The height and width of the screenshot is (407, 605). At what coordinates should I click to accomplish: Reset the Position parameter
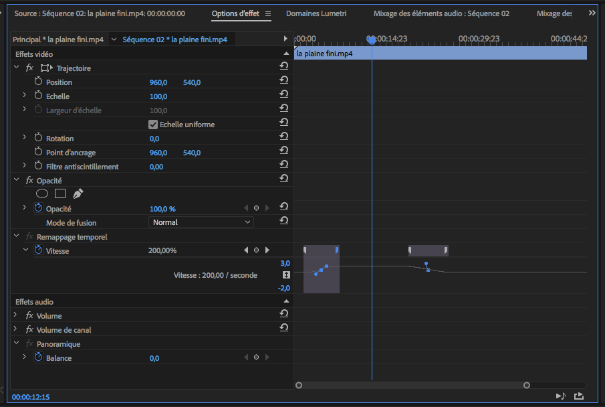tap(284, 80)
